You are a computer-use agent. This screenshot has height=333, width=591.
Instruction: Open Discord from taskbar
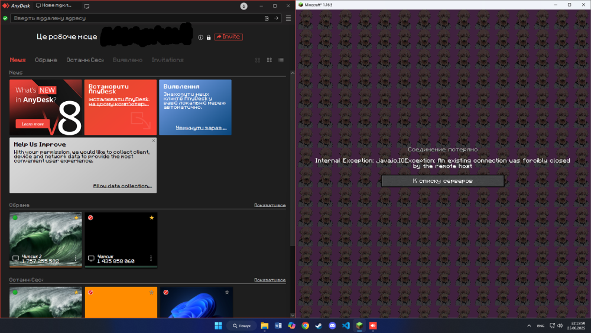click(332, 325)
